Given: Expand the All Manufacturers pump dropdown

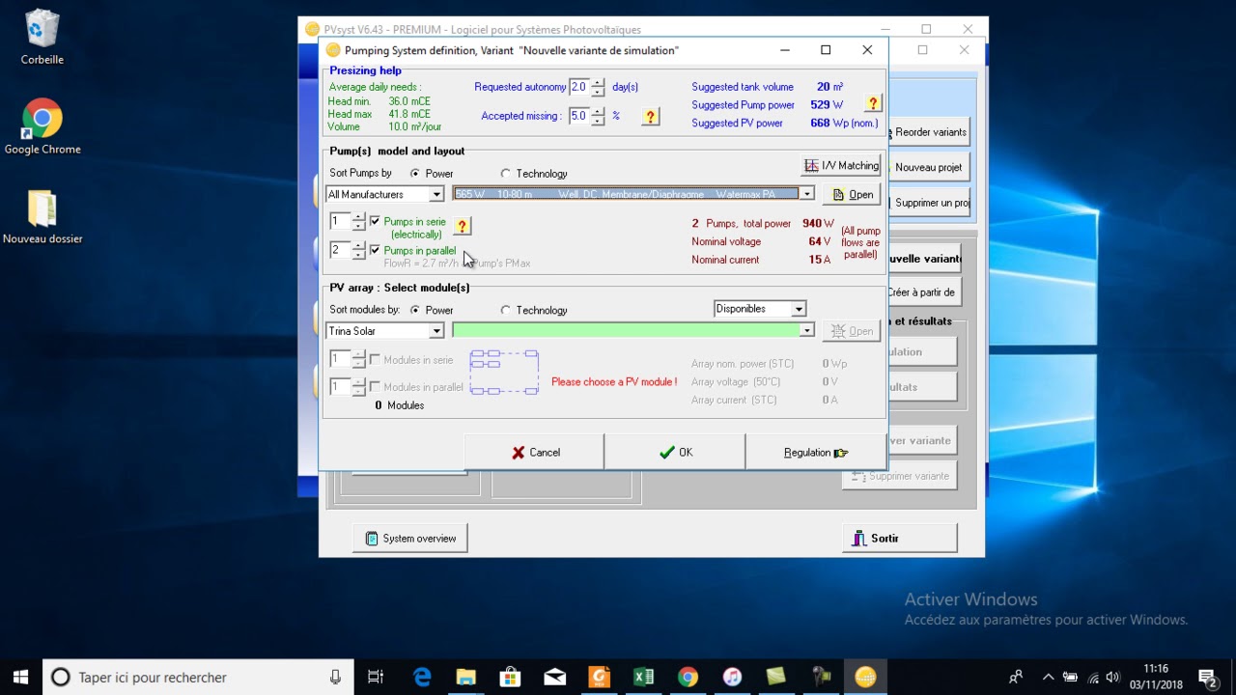Looking at the screenshot, I should click(436, 195).
